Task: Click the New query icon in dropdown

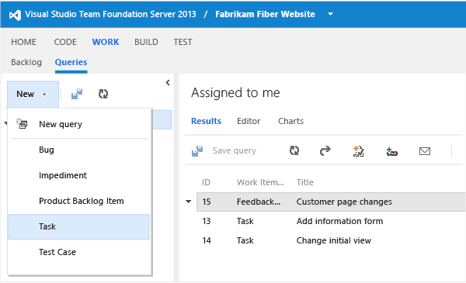Action: (x=22, y=124)
